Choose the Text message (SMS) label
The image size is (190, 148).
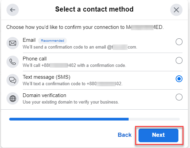[46, 77]
